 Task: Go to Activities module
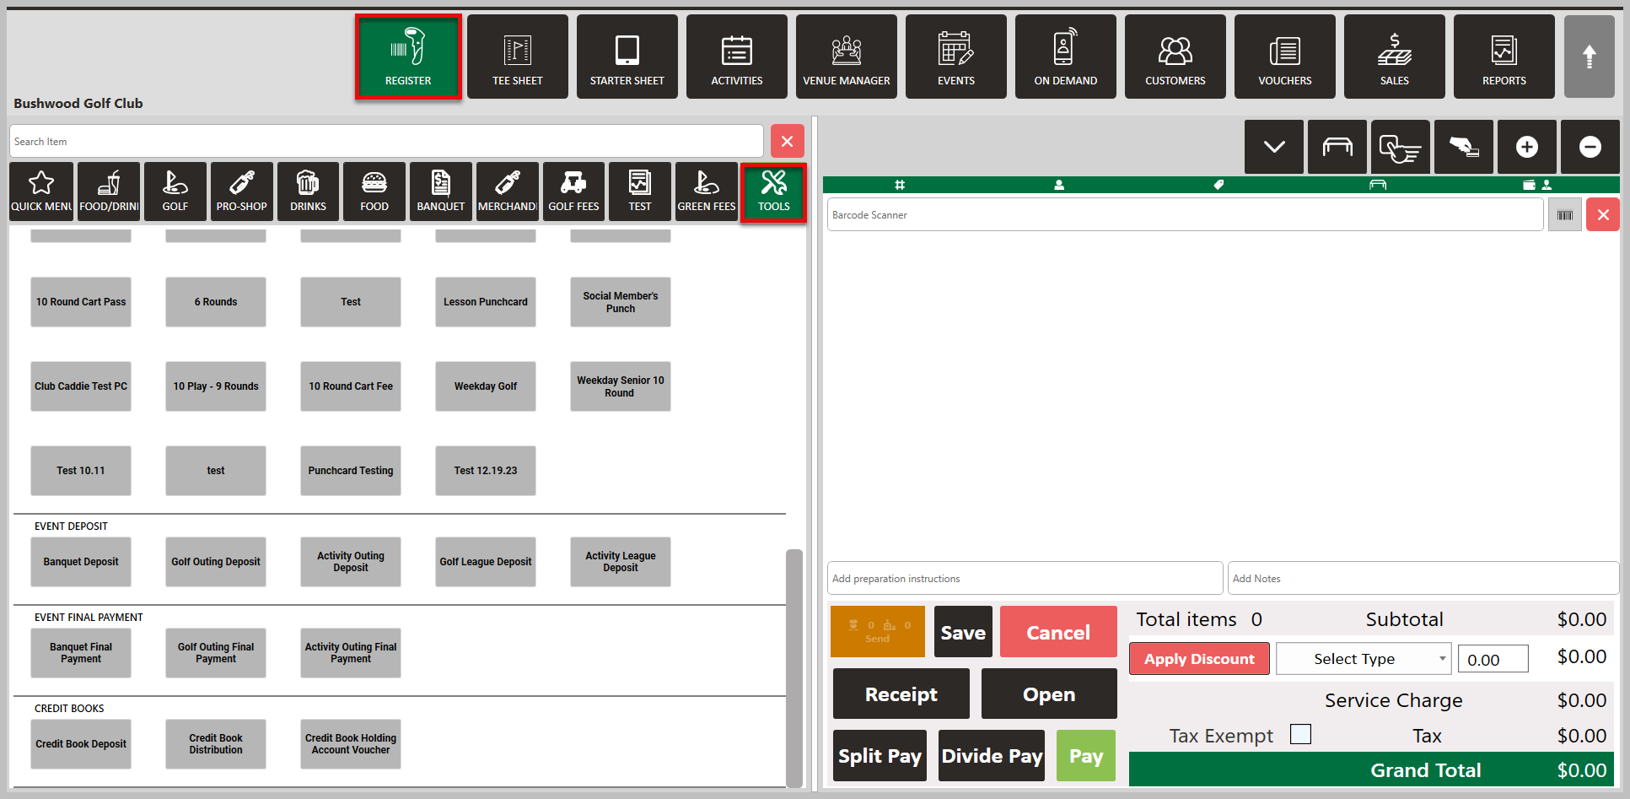pyautogui.click(x=737, y=57)
